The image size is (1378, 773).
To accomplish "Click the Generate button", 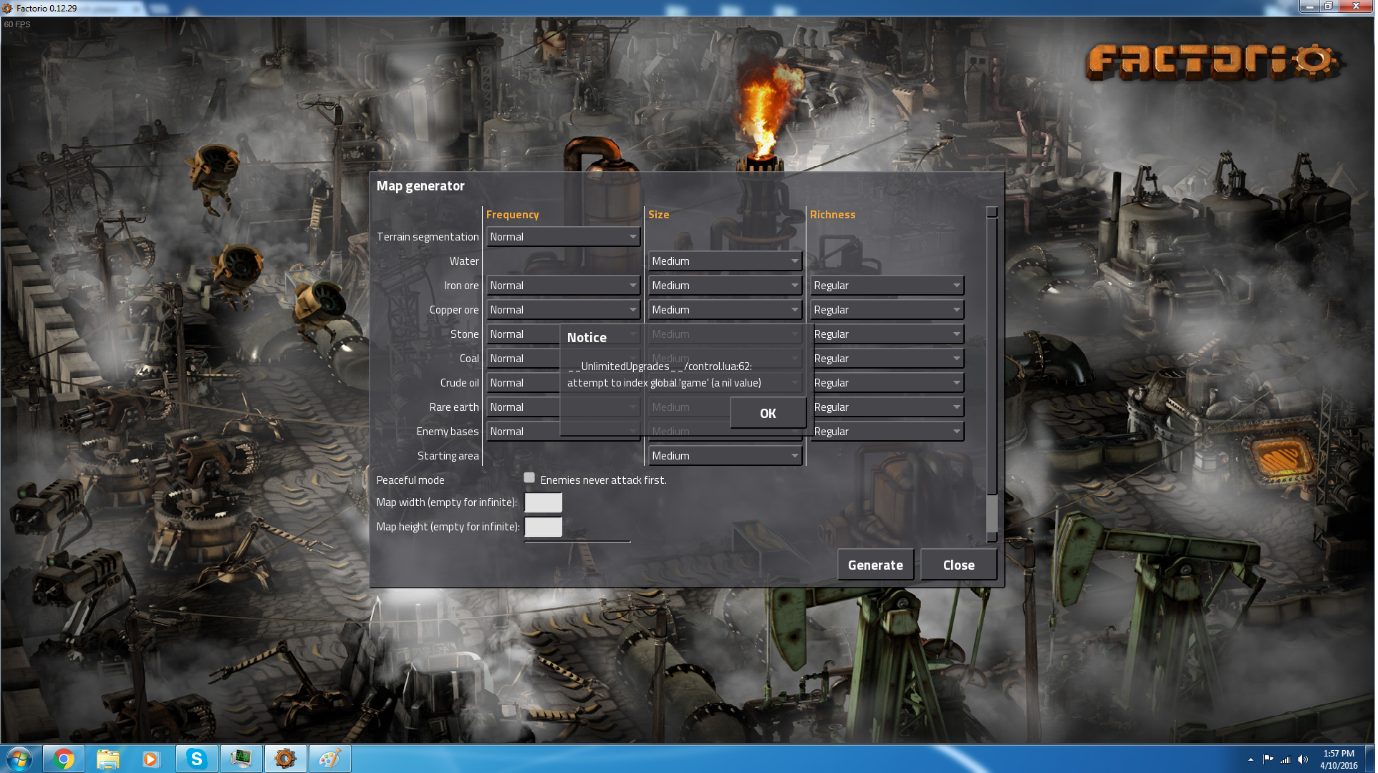I will click(x=876, y=565).
